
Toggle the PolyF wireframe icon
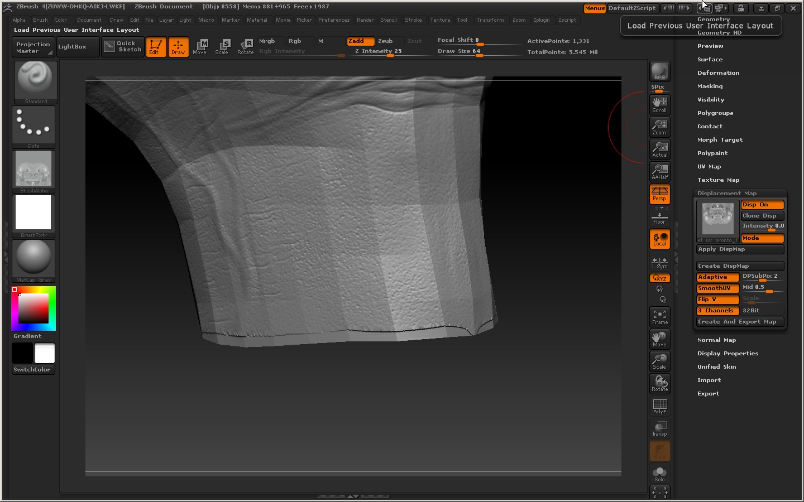coord(659,406)
